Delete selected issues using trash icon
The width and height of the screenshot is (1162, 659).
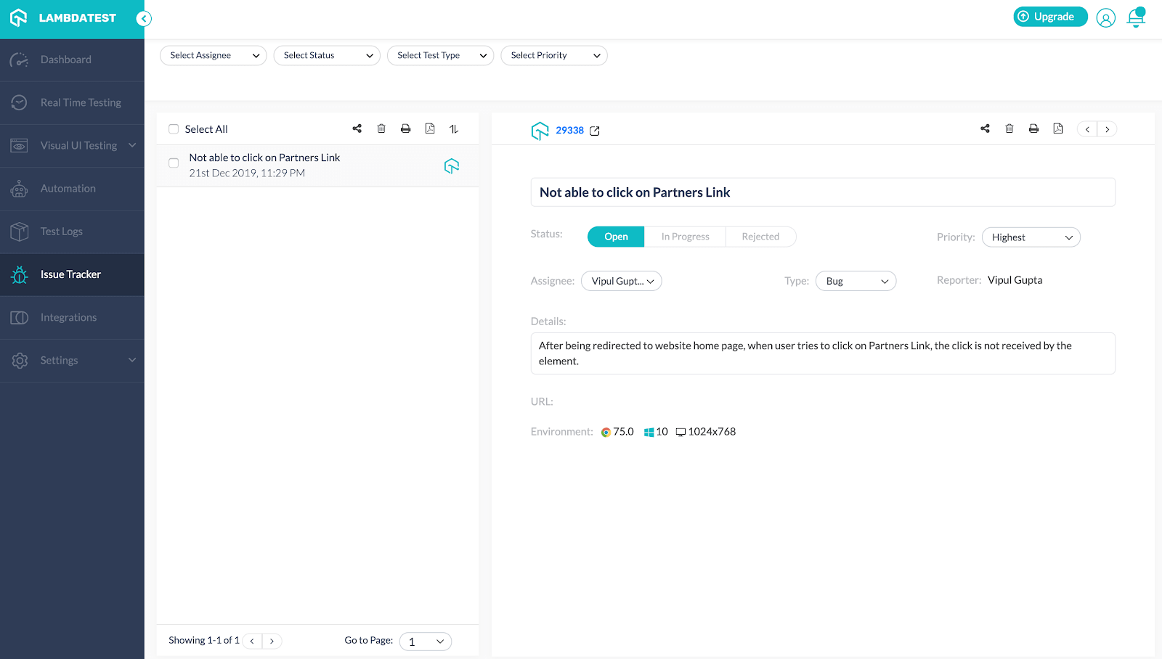[381, 128]
